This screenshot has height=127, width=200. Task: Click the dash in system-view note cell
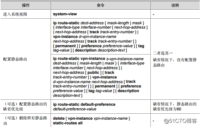153,14
